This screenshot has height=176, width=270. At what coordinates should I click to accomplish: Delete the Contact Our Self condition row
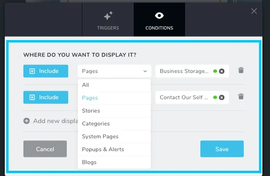(241, 96)
